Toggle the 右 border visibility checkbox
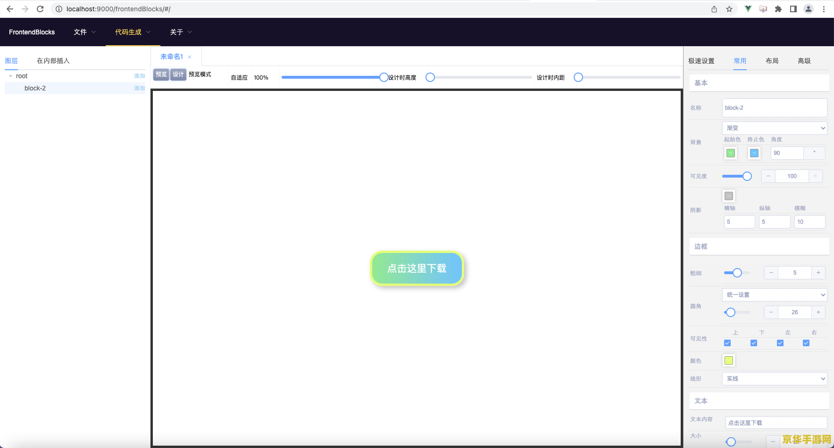The width and height of the screenshot is (834, 448). pos(806,343)
